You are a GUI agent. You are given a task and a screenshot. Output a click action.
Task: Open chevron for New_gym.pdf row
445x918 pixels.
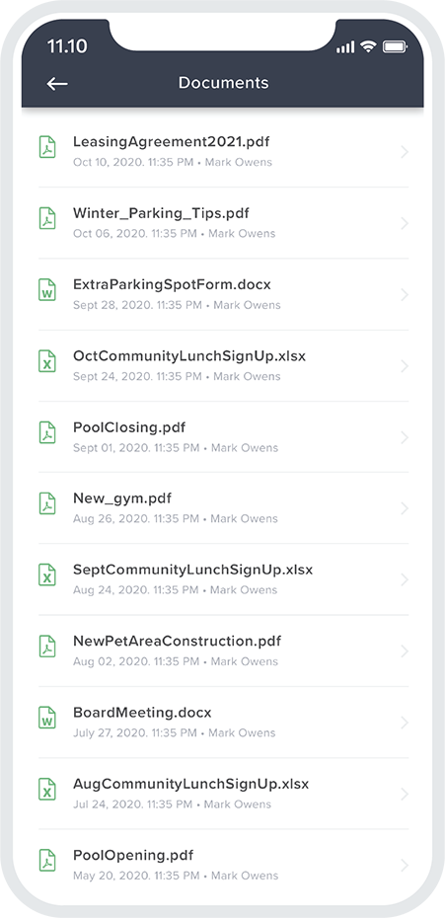coord(404,508)
